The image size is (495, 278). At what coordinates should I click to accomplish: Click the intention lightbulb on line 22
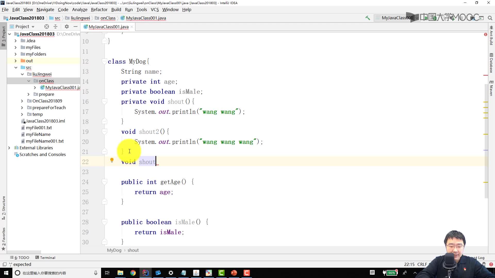coord(112,160)
